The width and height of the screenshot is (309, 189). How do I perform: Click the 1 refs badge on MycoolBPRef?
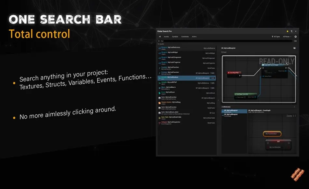pos(212,83)
